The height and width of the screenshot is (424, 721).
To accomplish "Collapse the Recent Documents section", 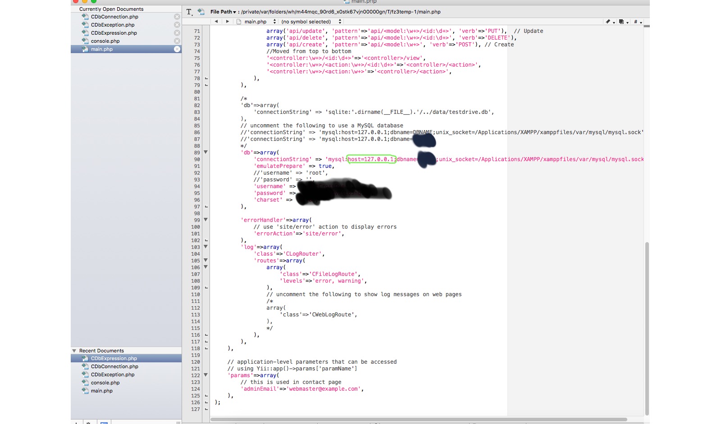I will point(75,350).
